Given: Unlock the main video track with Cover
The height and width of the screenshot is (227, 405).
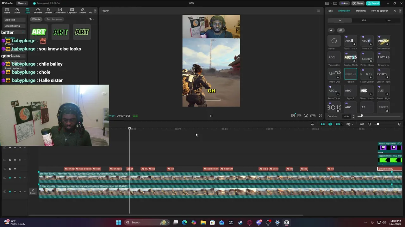Looking at the screenshot, I should tap(10, 192).
